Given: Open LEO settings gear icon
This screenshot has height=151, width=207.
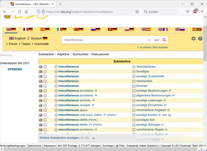Looking at the screenshot, I should pyautogui.click(x=193, y=38).
